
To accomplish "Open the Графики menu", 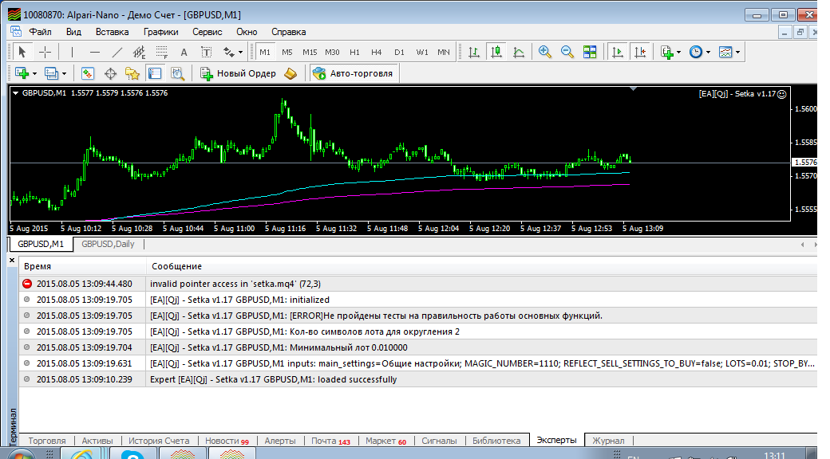I will coord(161,32).
